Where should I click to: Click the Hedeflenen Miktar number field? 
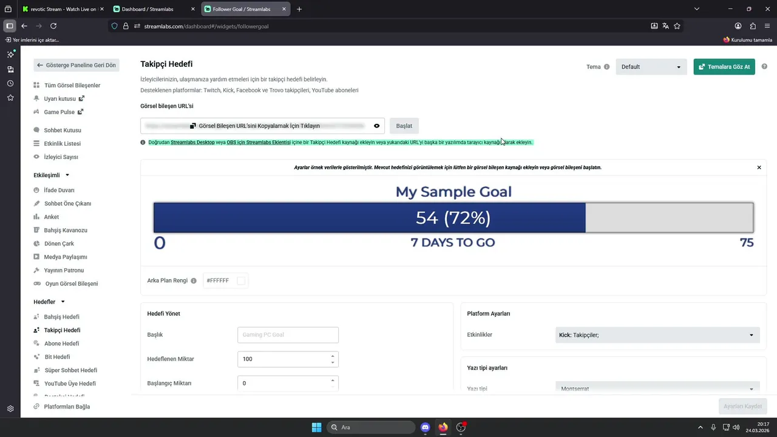(x=288, y=359)
